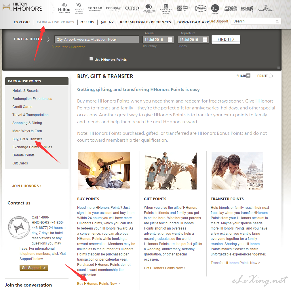Click the Get Support link in header
The width and height of the screenshot is (291, 290).
tap(219, 21)
